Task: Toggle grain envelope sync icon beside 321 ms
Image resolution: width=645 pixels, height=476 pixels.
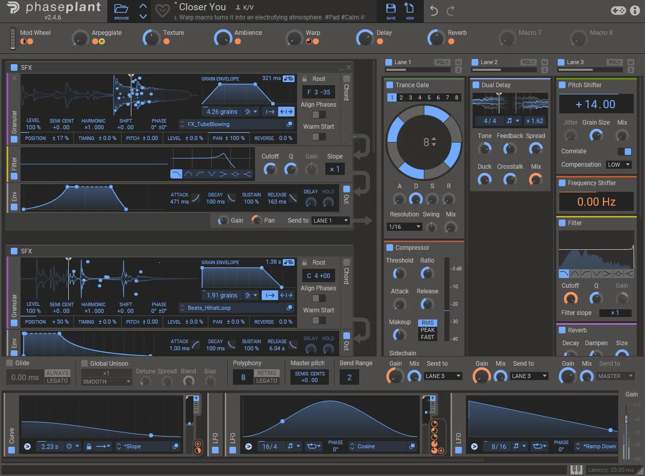Action: pos(289,78)
